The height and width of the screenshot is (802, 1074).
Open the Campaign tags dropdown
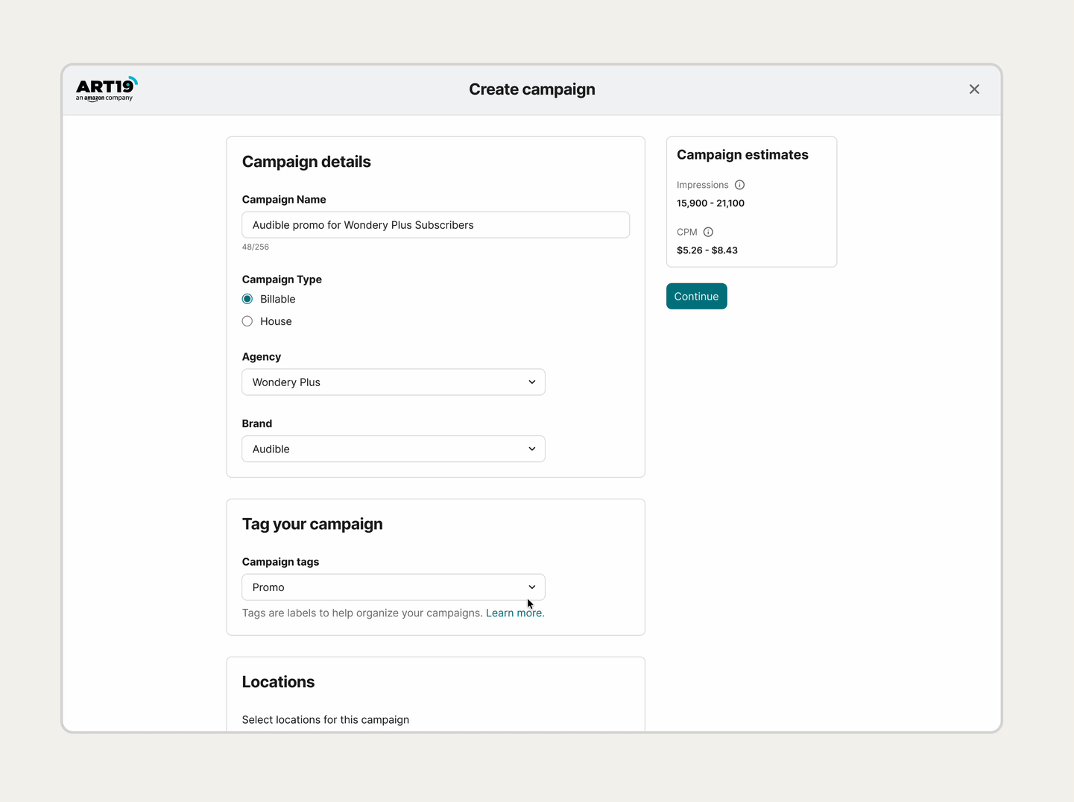pos(394,587)
